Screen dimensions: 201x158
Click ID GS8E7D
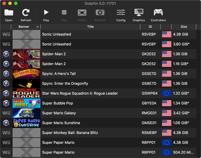click(x=149, y=84)
